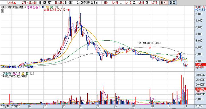
Task: Click the small square beside 거래량 label
Action: click(1, 74)
